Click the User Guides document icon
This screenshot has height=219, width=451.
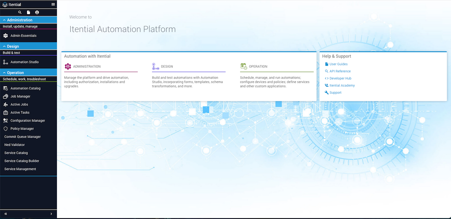327,64
